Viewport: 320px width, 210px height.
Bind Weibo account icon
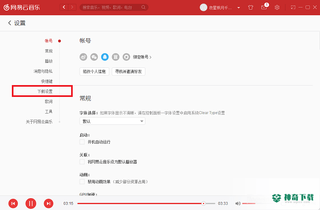(84, 57)
